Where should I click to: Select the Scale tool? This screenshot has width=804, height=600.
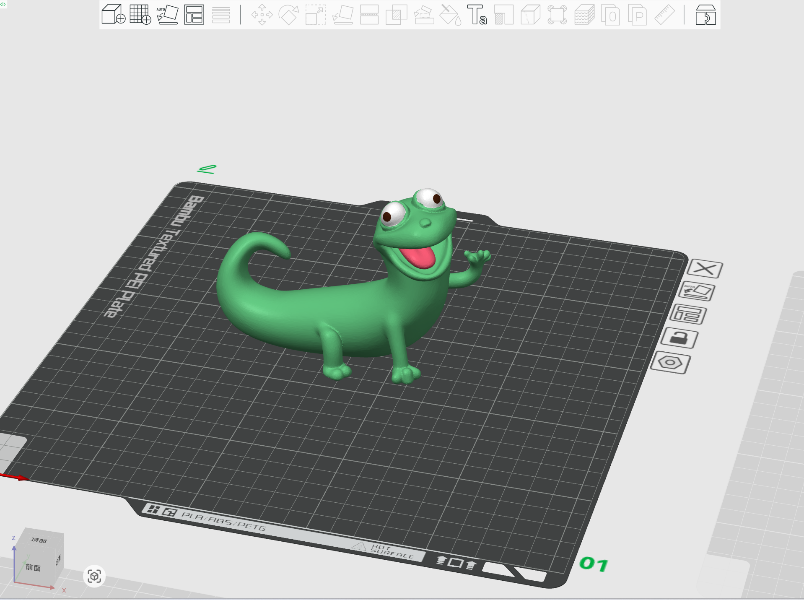316,15
